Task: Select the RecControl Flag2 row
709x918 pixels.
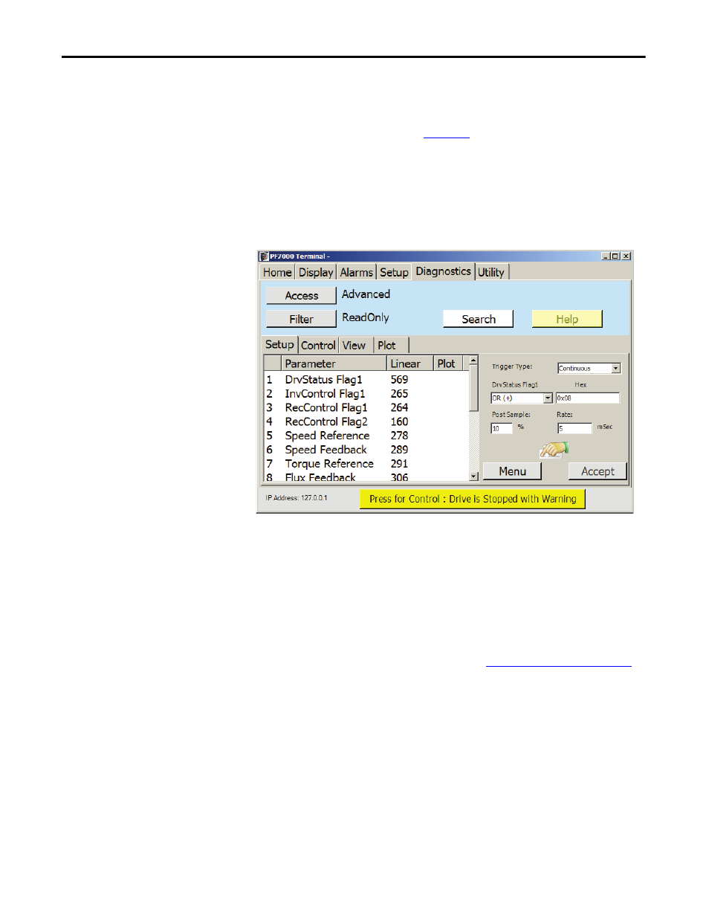Action: click(x=367, y=422)
